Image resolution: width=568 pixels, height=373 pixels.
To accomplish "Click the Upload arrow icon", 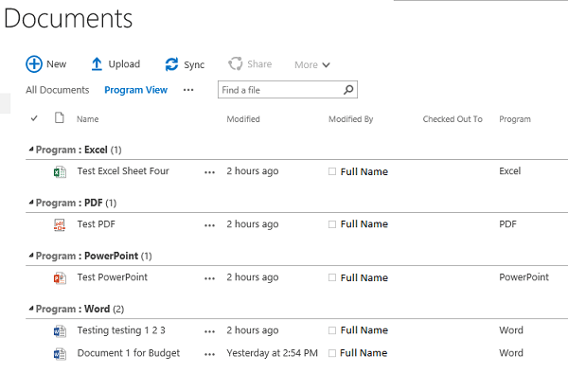I will (97, 64).
